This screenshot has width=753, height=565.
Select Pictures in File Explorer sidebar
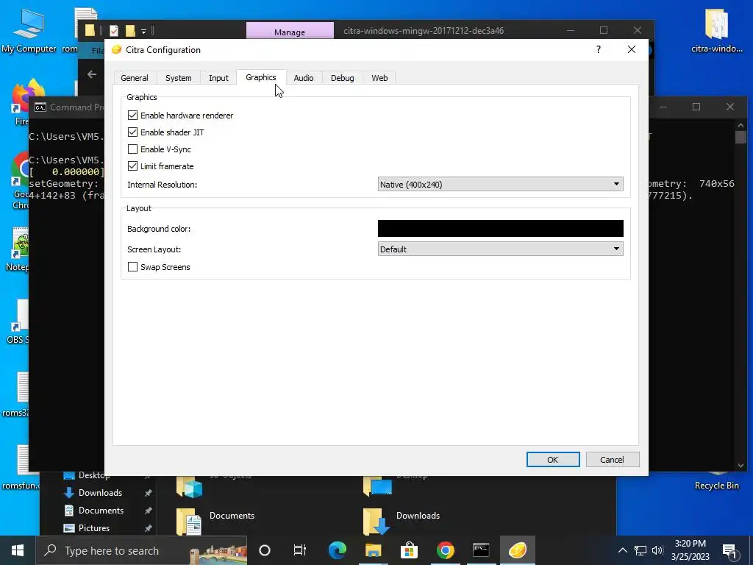93,528
